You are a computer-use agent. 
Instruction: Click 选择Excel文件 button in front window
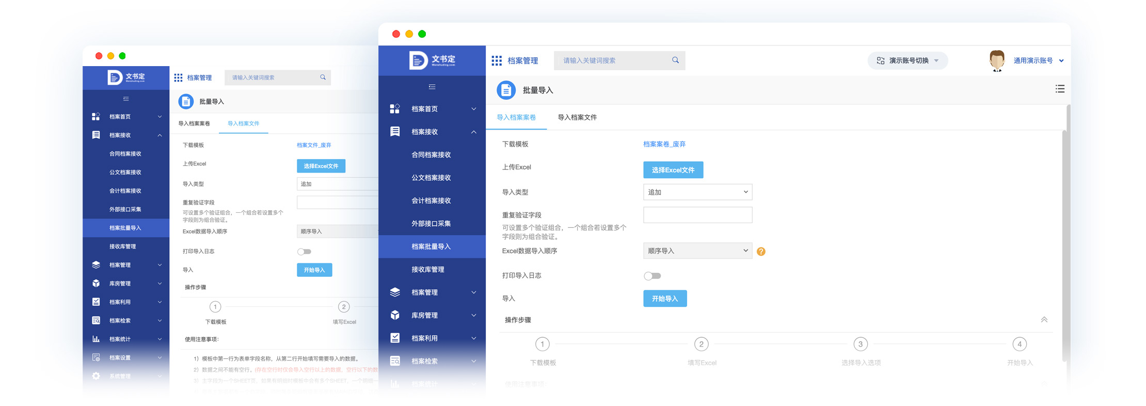pyautogui.click(x=673, y=170)
